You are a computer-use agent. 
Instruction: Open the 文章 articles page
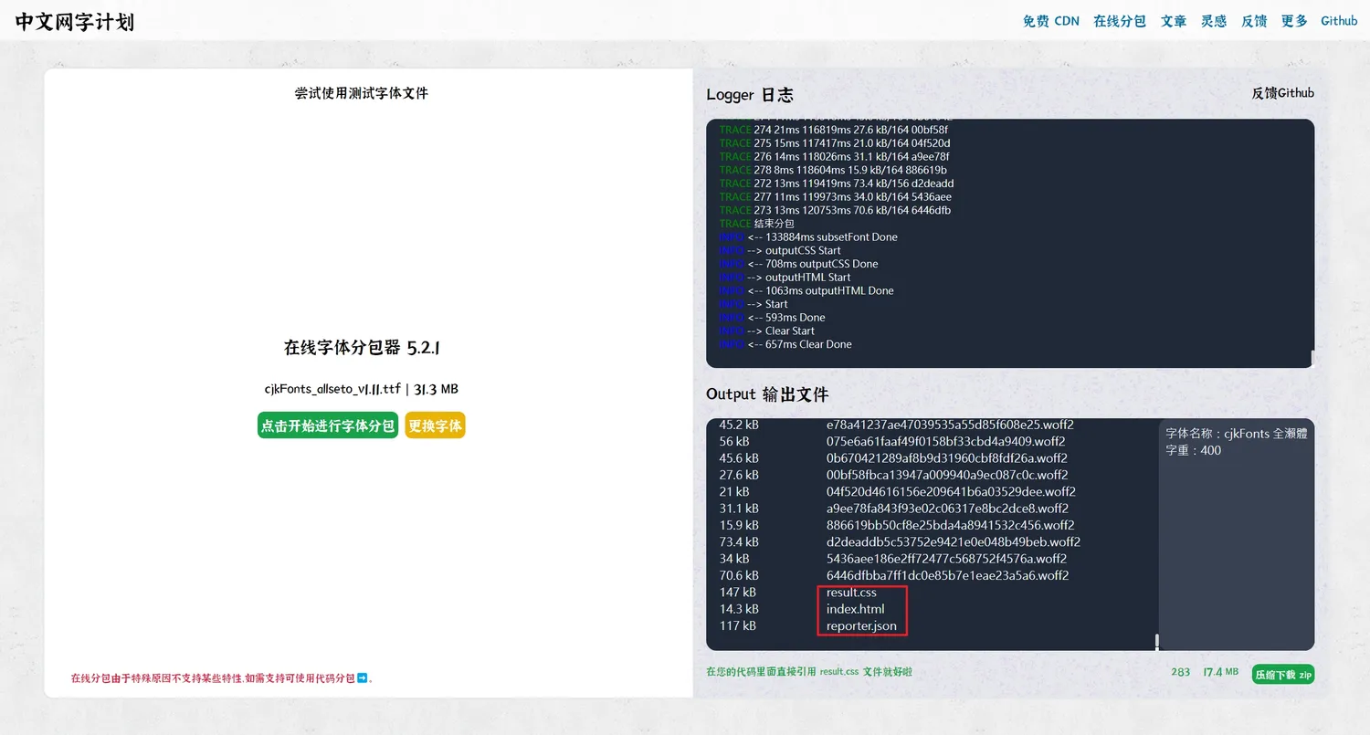1174,20
